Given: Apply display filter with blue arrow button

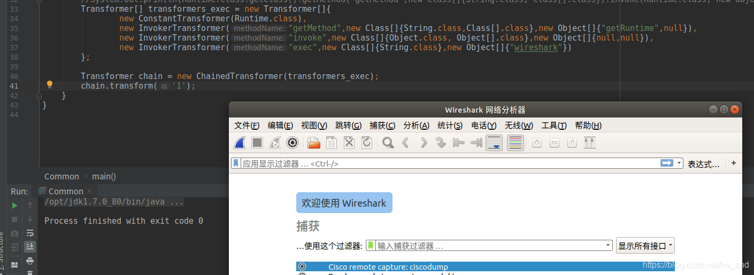Looking at the screenshot, I should pyautogui.click(x=667, y=163).
